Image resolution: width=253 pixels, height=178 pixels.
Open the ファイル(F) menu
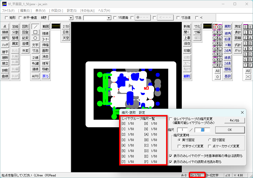[8, 11]
